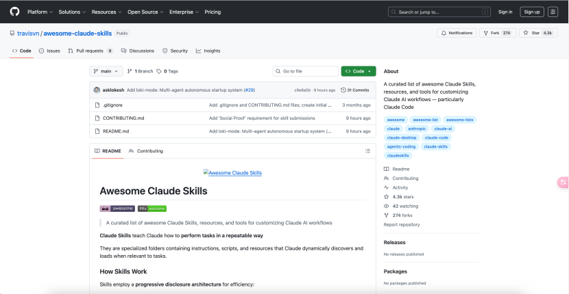The width and height of the screenshot is (569, 294).
Task: Click in the Go to file field
Action: (305, 71)
